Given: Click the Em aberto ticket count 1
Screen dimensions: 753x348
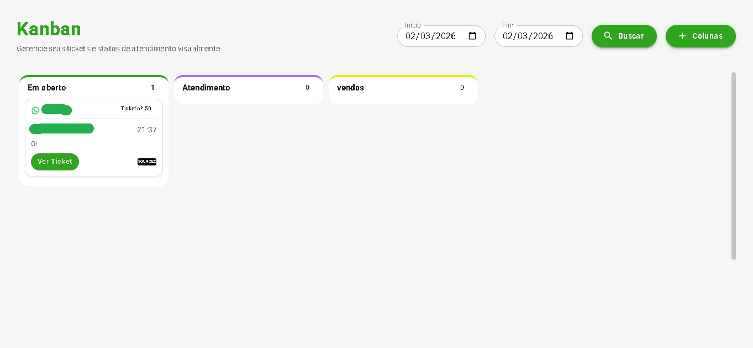Looking at the screenshot, I should click(153, 88).
